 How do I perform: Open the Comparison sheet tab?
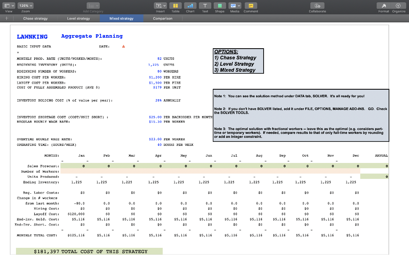pyautogui.click(x=163, y=18)
